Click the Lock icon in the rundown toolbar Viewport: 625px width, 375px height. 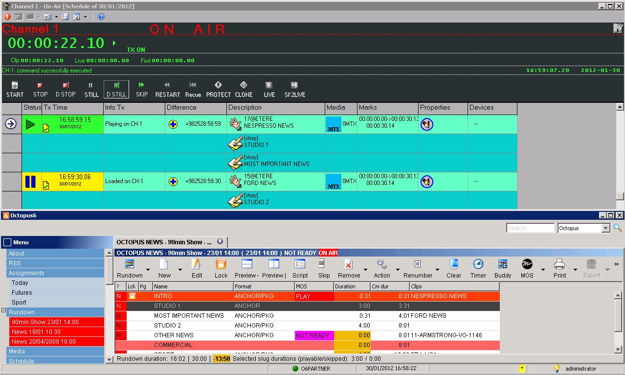point(221,269)
